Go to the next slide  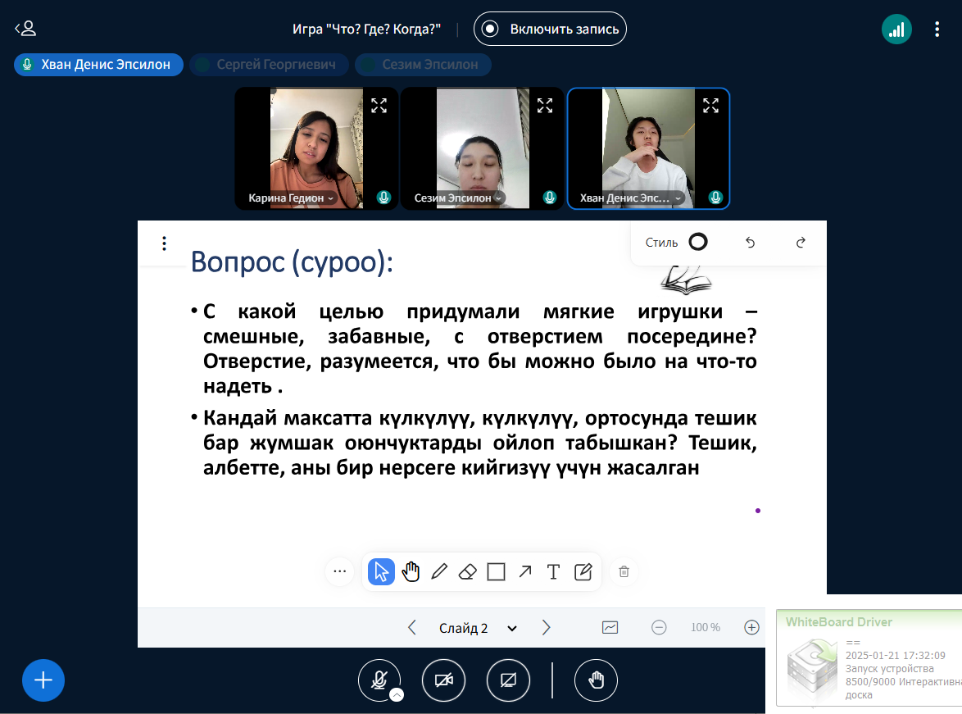(547, 628)
